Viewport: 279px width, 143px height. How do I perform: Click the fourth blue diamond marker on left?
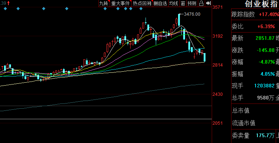coord(67,8)
